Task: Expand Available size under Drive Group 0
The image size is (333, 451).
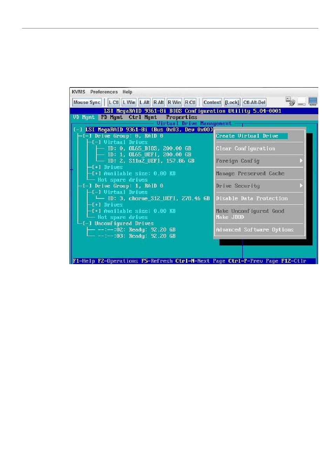Action: coord(97,174)
